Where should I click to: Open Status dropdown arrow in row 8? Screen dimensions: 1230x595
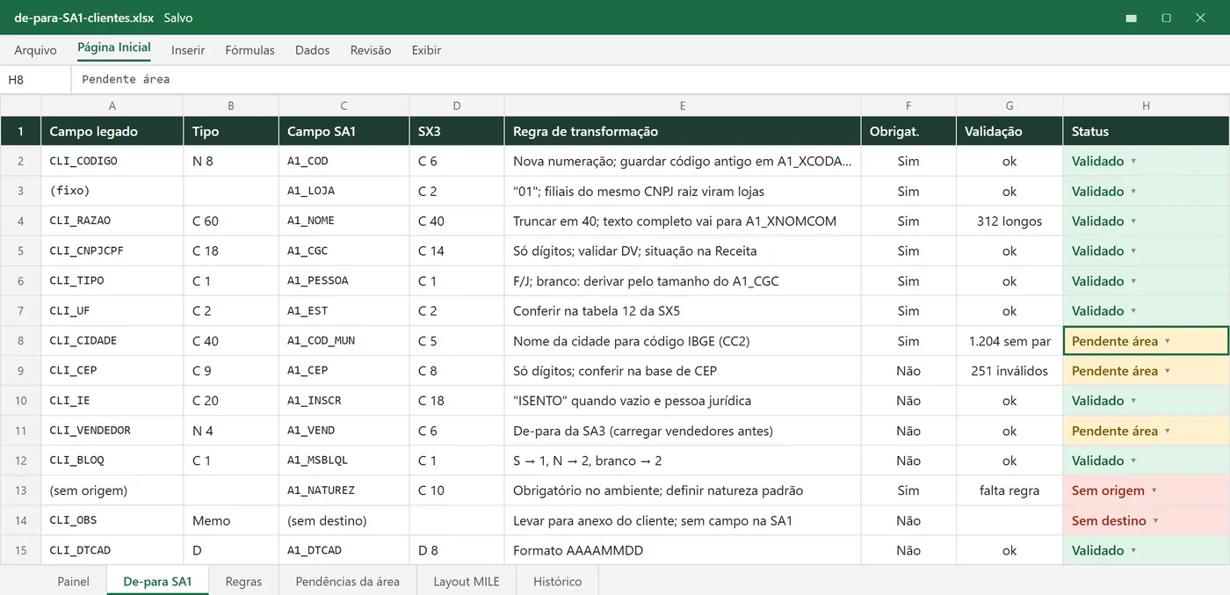coord(1167,341)
